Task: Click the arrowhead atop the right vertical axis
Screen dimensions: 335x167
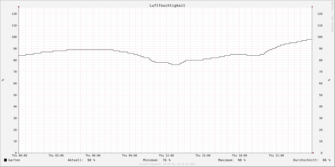Action: point(312,6)
